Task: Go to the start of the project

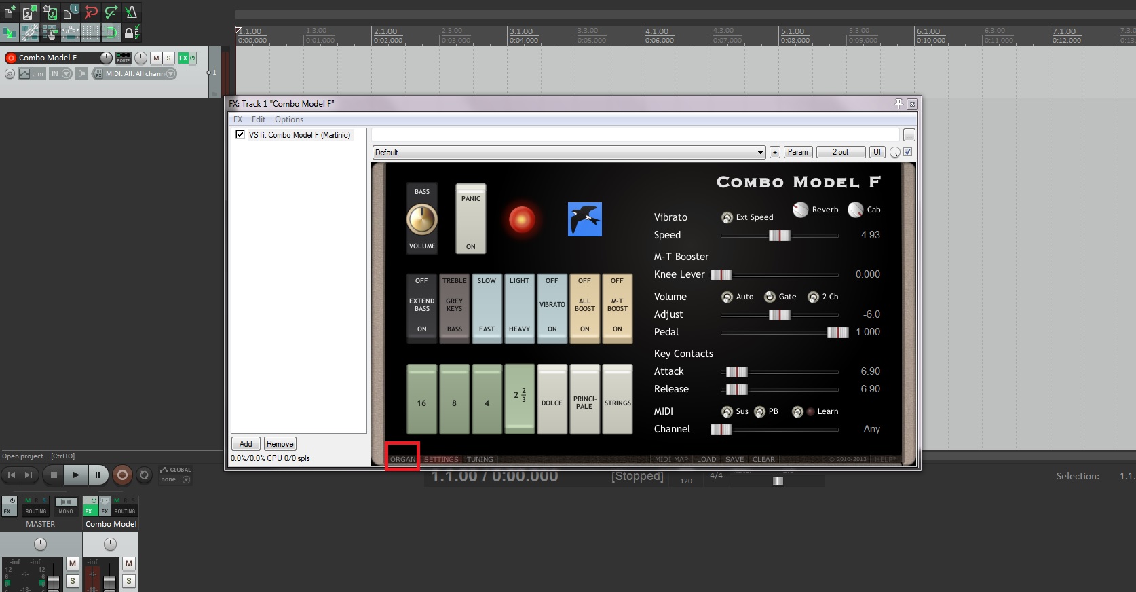Action: coord(12,475)
